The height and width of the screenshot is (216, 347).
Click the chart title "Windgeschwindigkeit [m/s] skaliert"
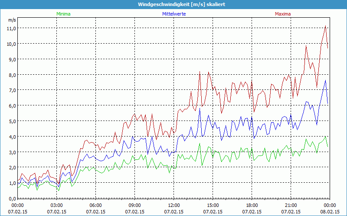(173, 4)
